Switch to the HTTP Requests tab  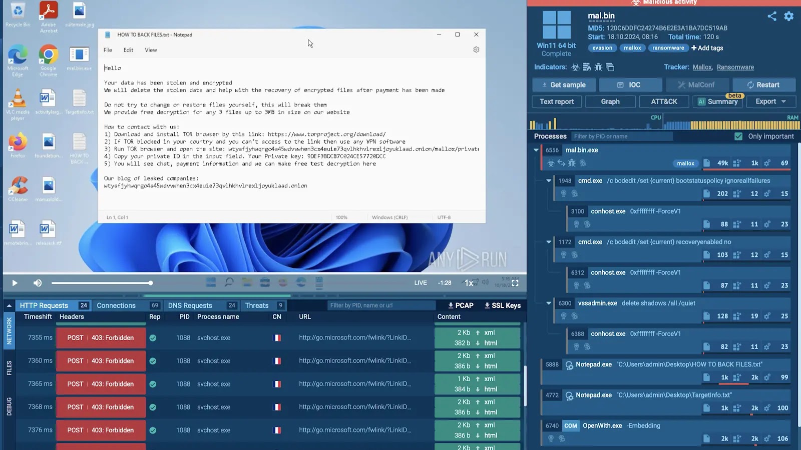(x=53, y=305)
